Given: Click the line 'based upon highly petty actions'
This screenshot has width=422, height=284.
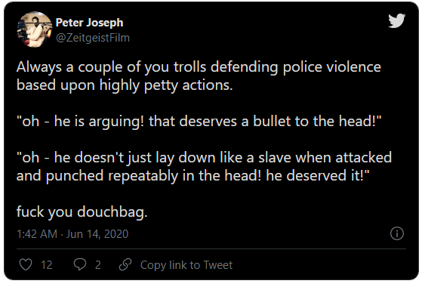Looking at the screenshot, I should (x=125, y=85).
